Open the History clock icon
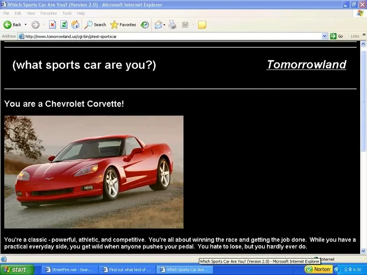The width and height of the screenshot is (367, 275). click(x=145, y=25)
